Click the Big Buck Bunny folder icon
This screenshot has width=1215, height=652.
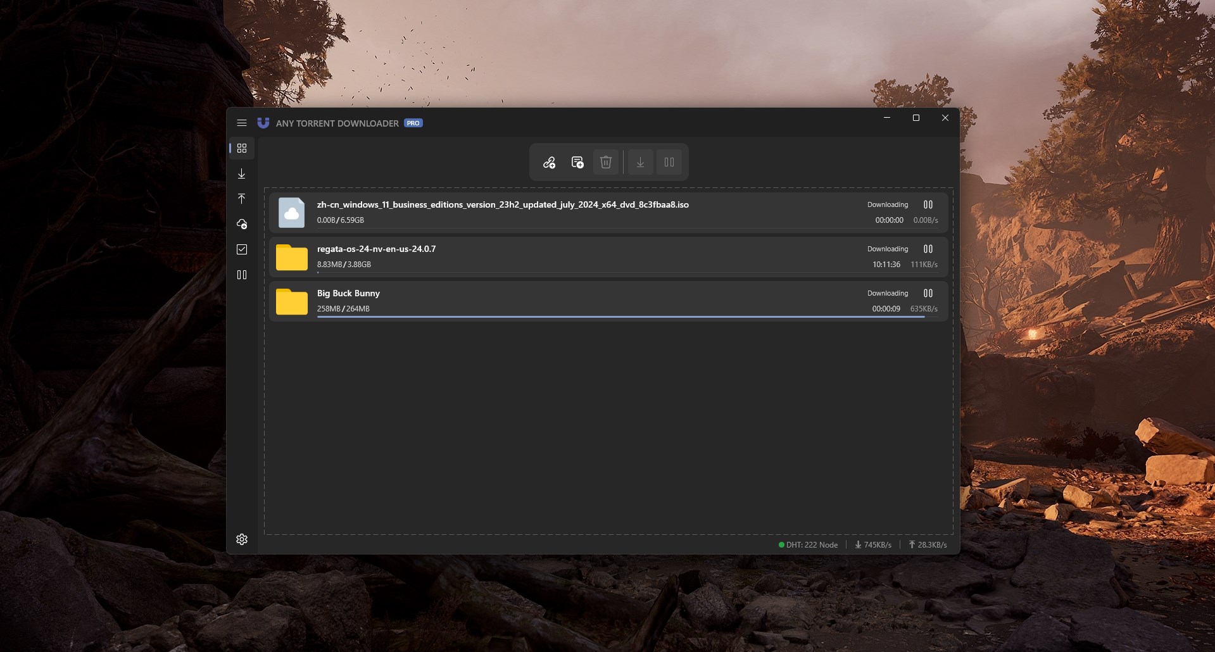[x=292, y=302]
